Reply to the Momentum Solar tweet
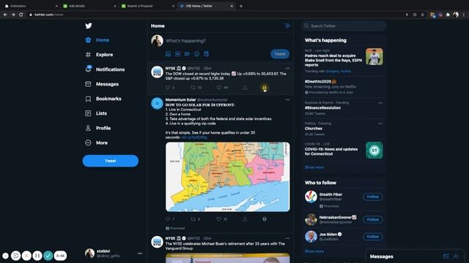469x263 pixels. (x=168, y=219)
